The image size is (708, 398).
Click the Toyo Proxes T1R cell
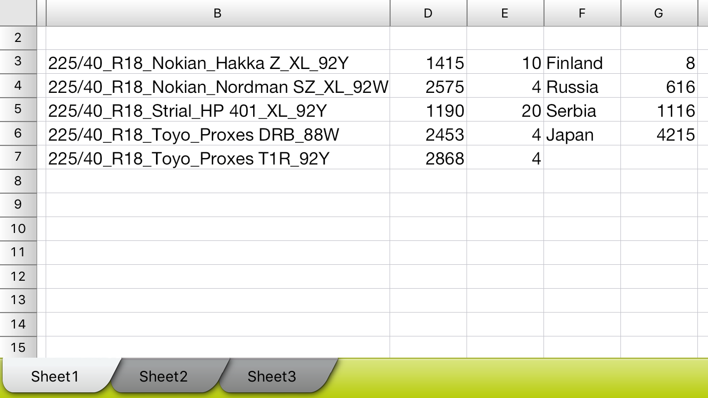click(x=218, y=159)
